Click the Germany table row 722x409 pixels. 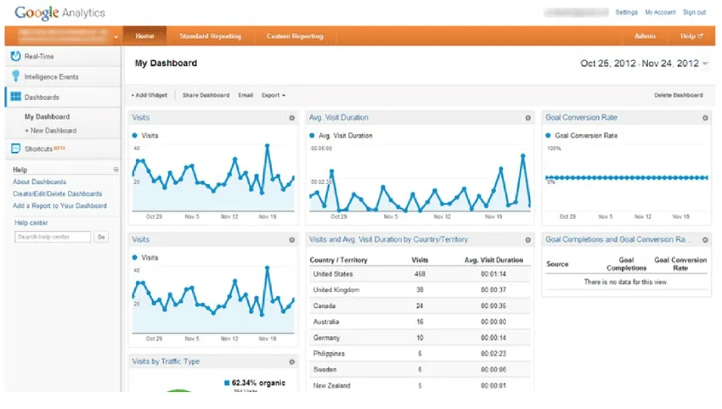[x=420, y=339]
